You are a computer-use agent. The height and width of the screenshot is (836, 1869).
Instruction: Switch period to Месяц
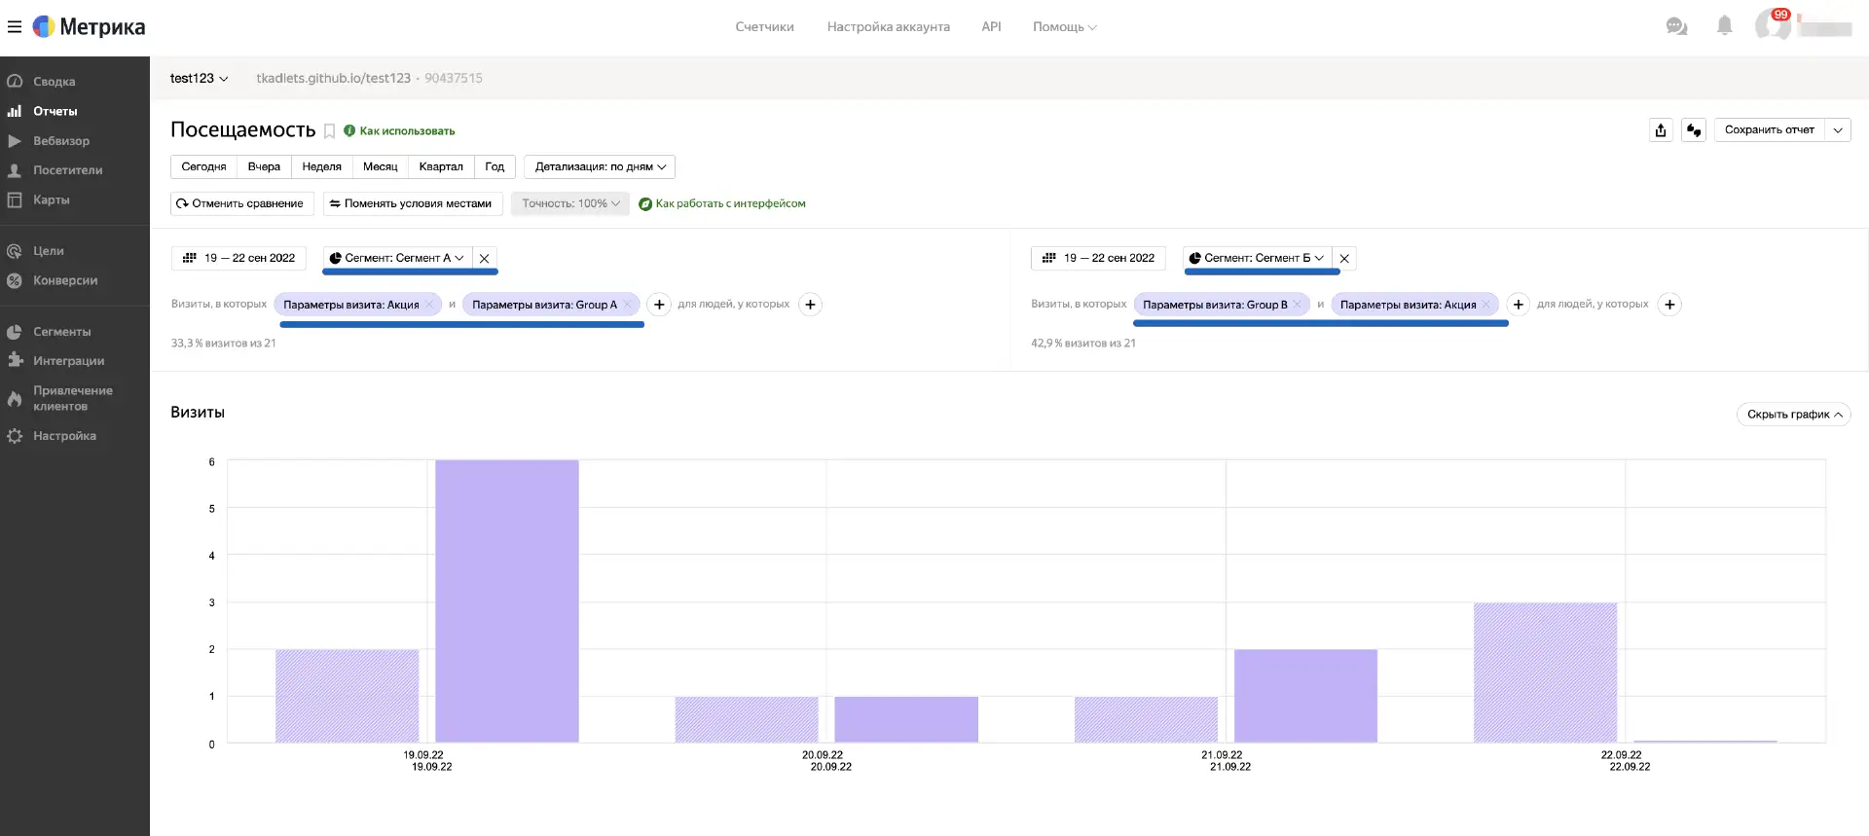pyautogui.click(x=380, y=166)
